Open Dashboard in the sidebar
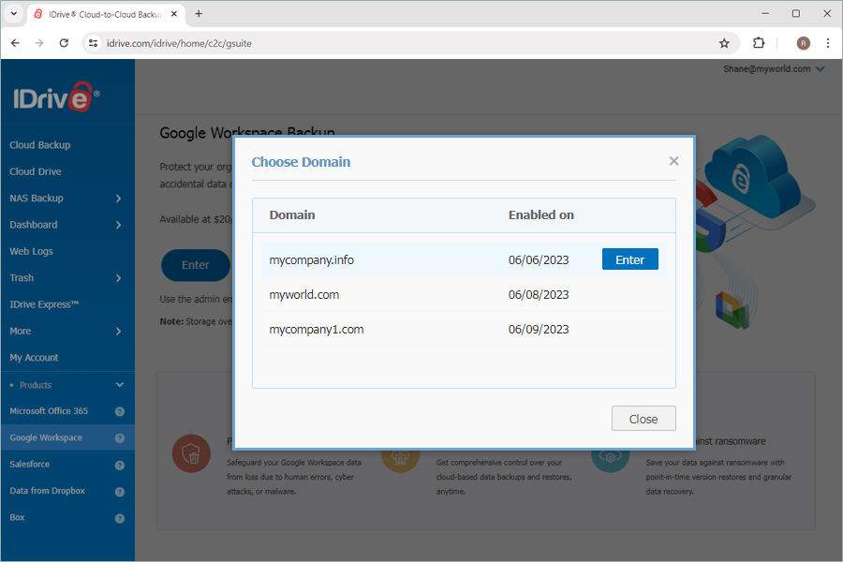This screenshot has width=843, height=562. tap(34, 225)
